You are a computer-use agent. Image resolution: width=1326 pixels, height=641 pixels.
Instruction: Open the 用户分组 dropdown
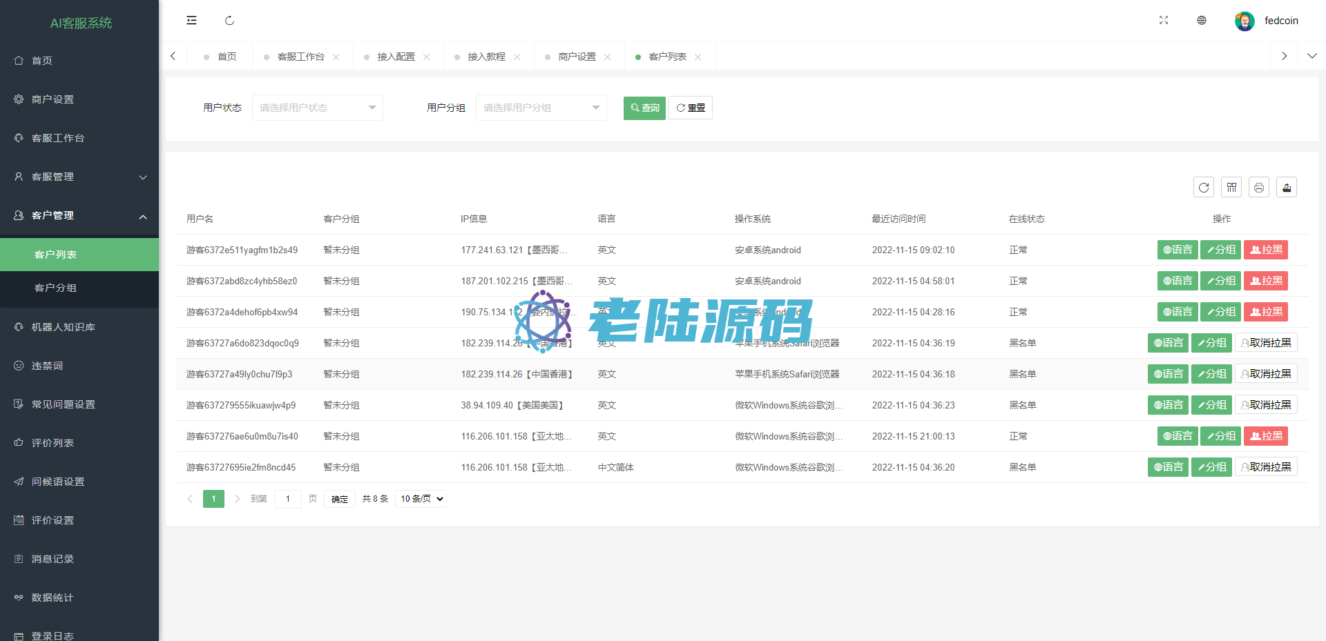541,108
